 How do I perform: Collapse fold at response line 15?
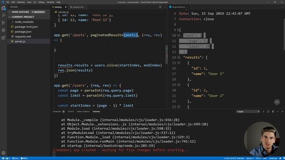[x=179, y=63]
